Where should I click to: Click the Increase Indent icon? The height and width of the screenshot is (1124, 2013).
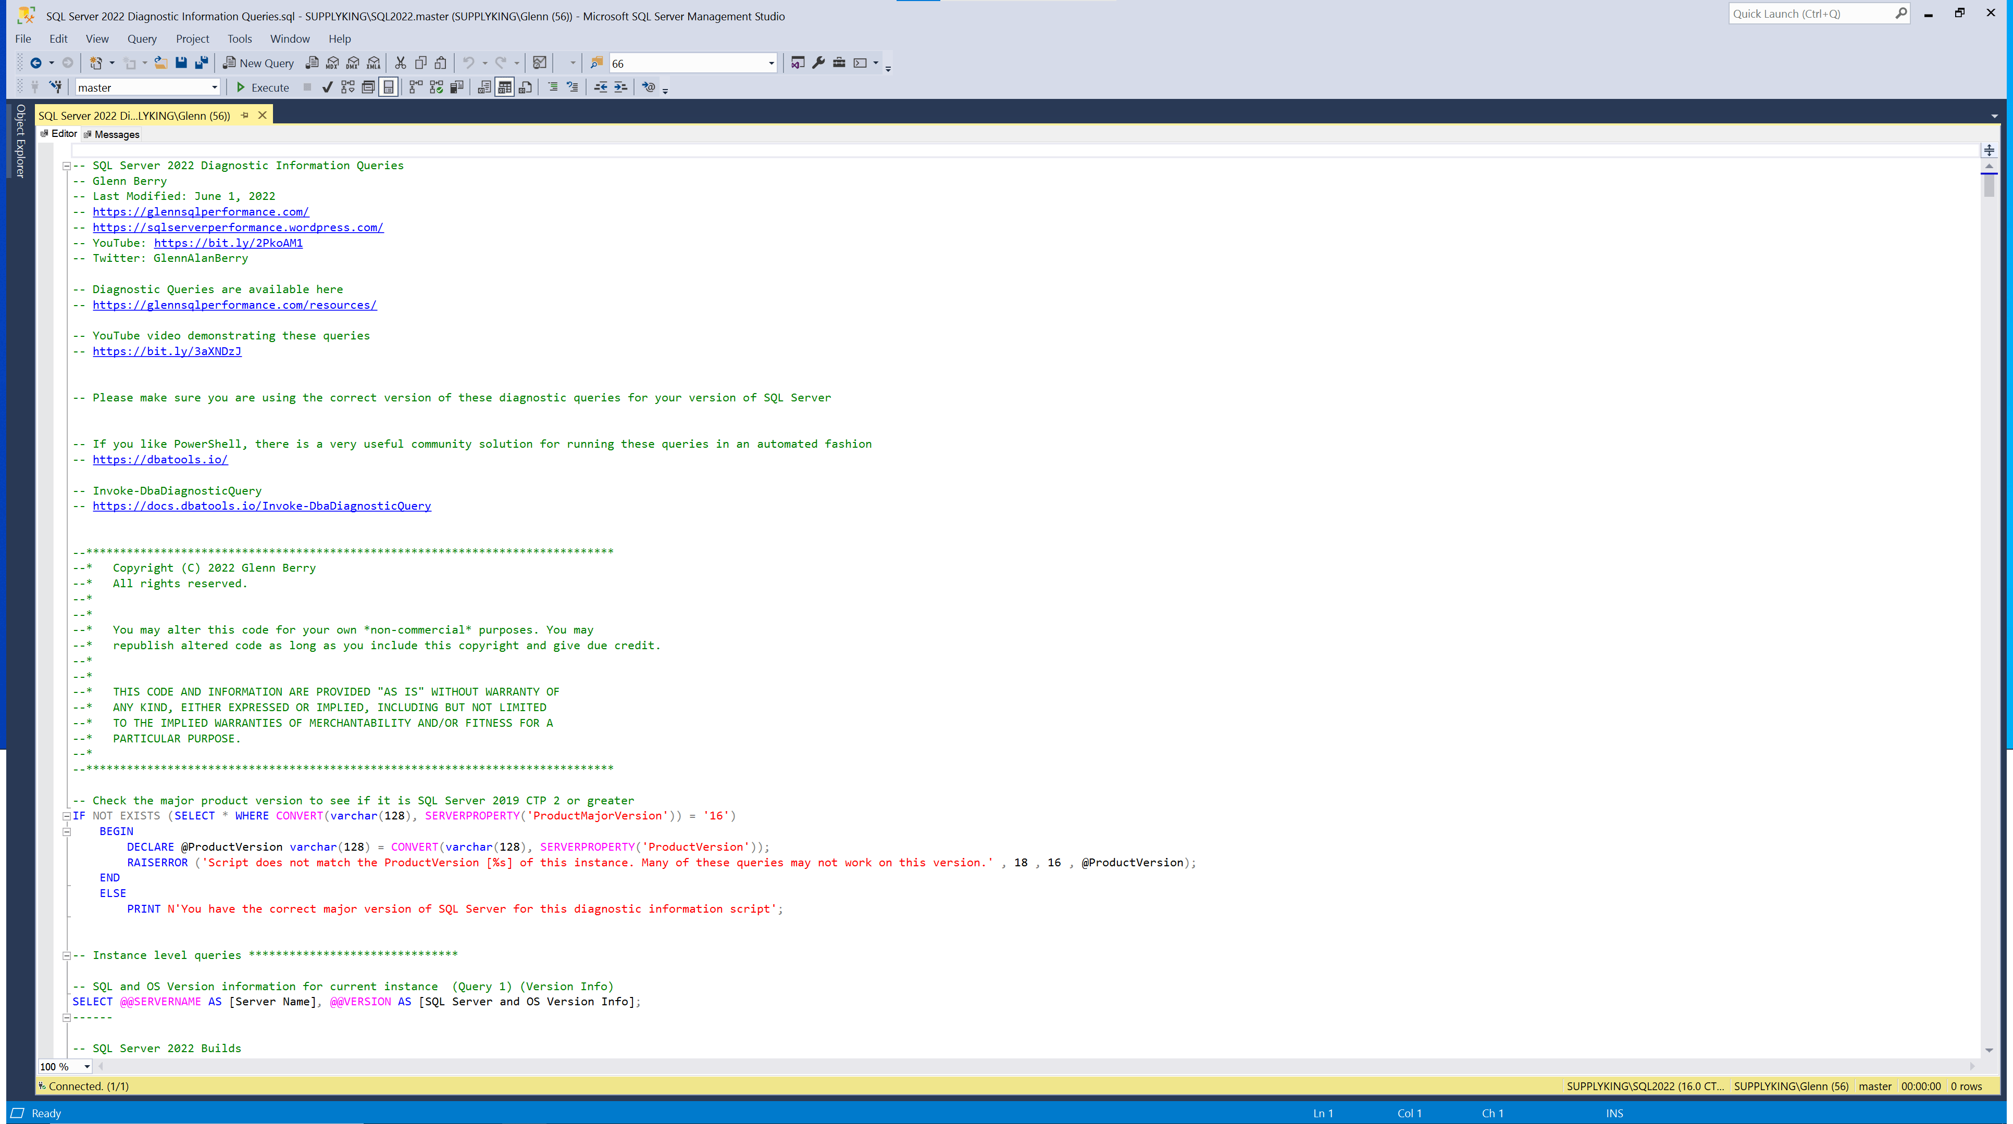tap(622, 87)
